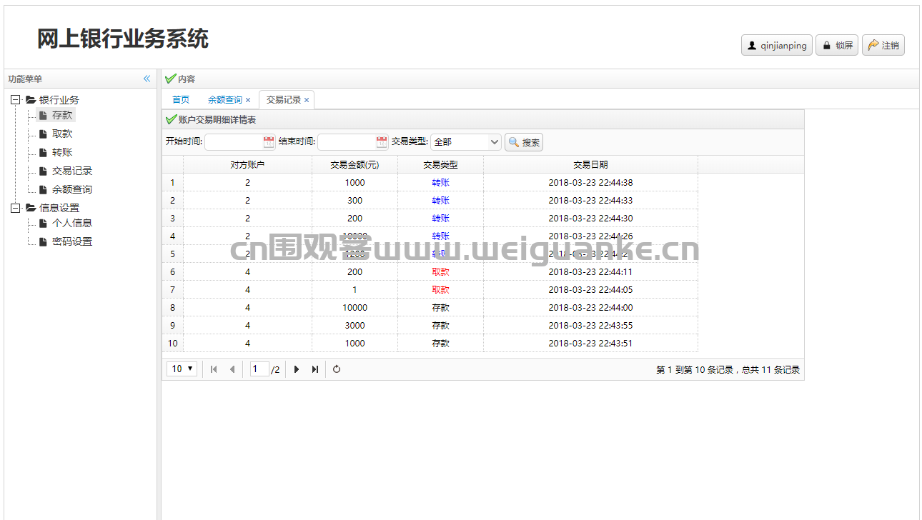Collapse the 银行业务 tree node
The image size is (922, 520).
pos(15,100)
